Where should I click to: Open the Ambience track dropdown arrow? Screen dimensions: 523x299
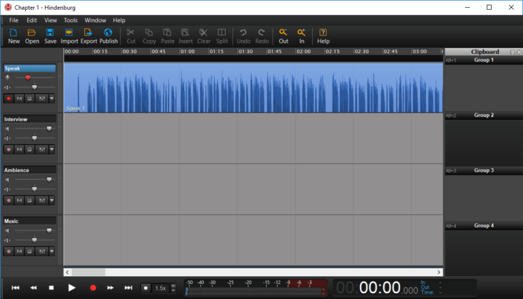click(52, 201)
